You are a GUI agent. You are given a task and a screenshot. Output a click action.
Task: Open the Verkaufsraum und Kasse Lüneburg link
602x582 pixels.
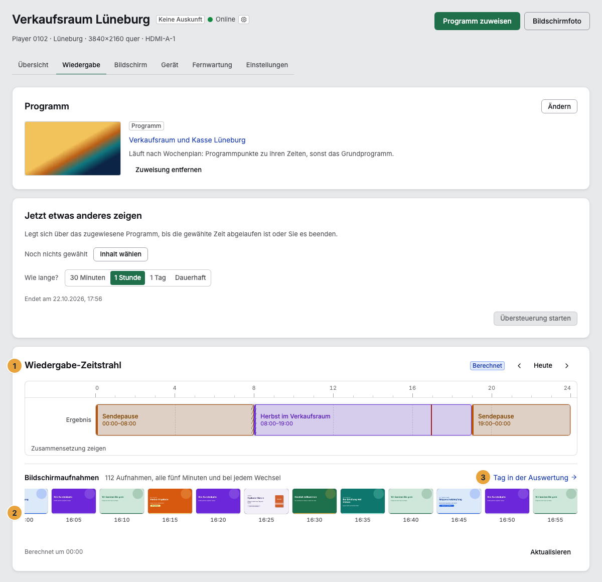(187, 140)
